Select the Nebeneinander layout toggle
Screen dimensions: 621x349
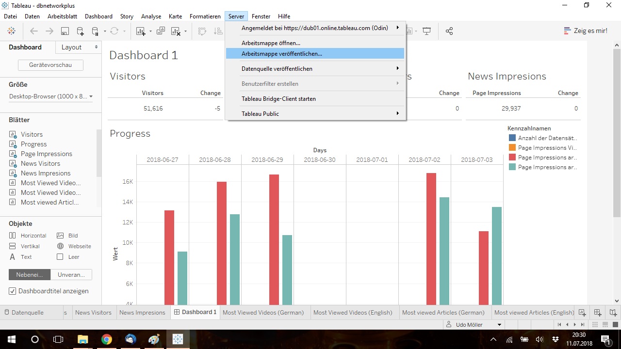[30, 274]
